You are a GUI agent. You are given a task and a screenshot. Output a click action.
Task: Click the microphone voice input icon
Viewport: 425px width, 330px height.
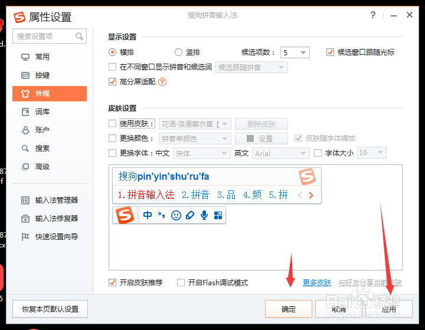coord(204,215)
